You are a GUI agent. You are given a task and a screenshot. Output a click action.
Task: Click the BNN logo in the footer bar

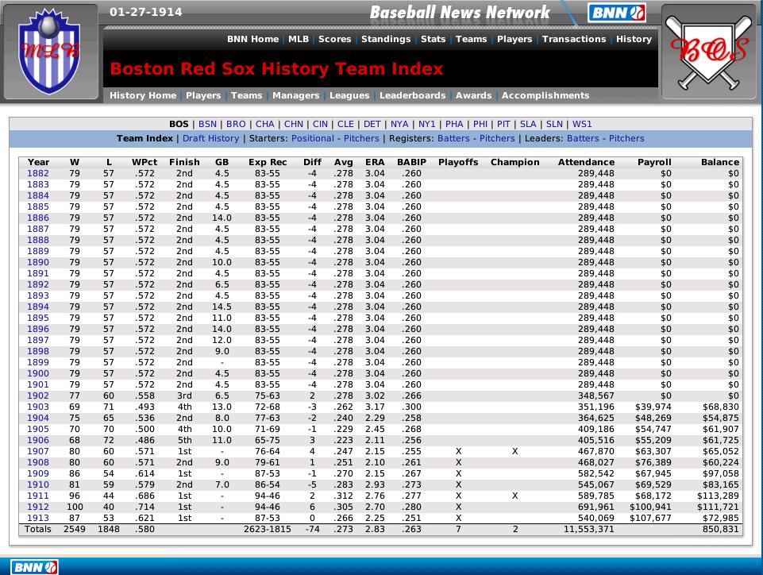(34, 567)
